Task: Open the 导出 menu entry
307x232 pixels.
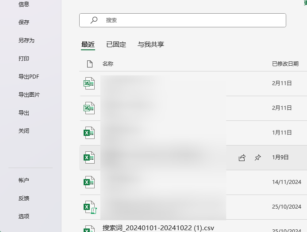Action: coord(24,112)
